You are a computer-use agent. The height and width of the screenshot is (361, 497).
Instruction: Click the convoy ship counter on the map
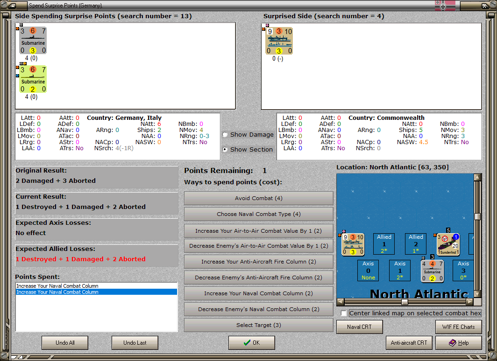353,244
